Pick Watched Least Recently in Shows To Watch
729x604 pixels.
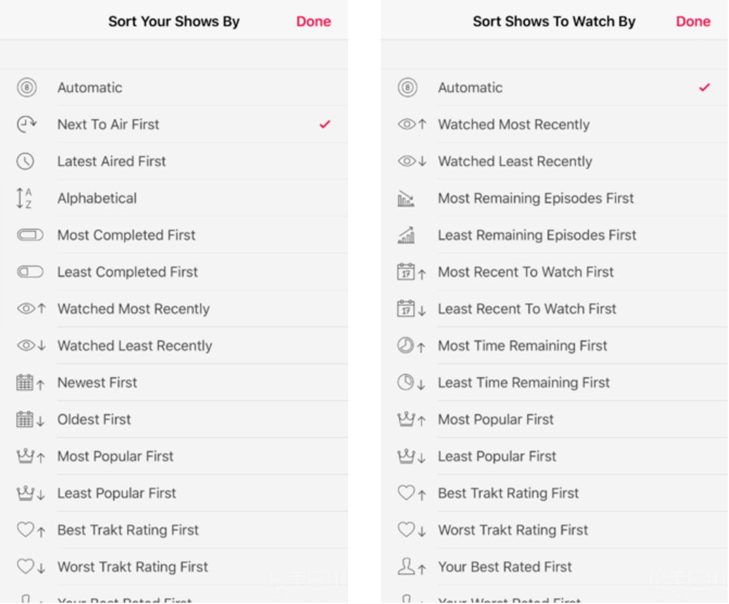tap(554, 161)
